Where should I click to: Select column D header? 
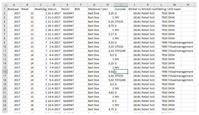(54, 5)
